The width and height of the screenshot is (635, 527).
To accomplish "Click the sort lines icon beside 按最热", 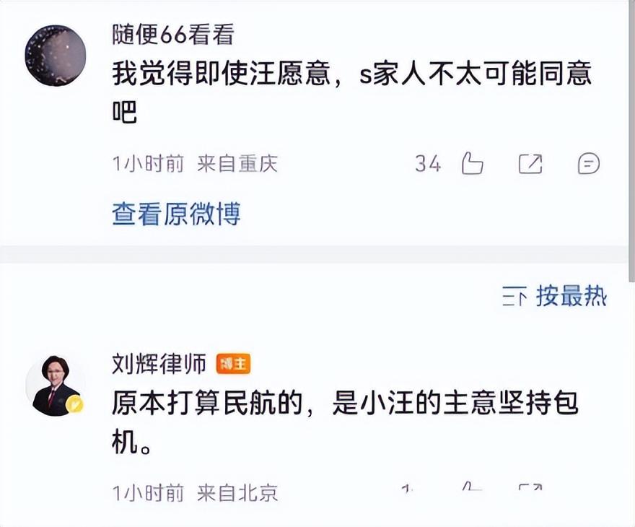I will [x=514, y=296].
